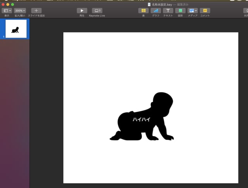The width and height of the screenshot is (248, 188).
Task: Click the add slide plus button
Action: pos(36,10)
